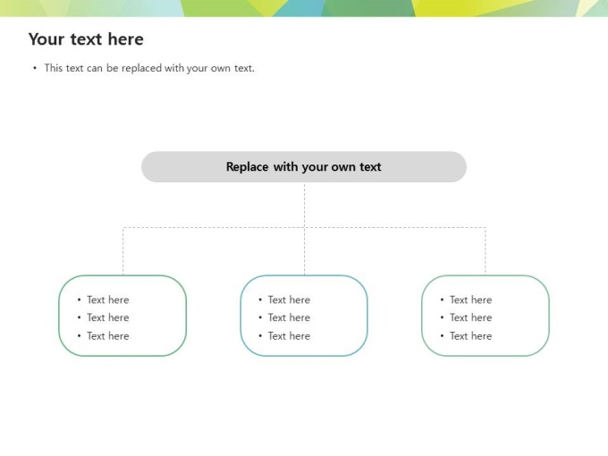Click third "Text here" in the middle box
608x456 pixels.
click(289, 336)
